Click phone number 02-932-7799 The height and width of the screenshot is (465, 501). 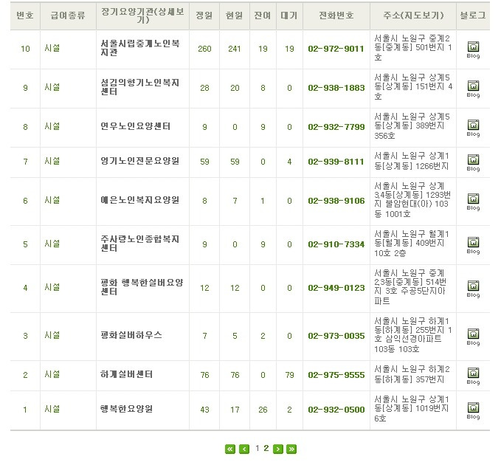(x=336, y=127)
